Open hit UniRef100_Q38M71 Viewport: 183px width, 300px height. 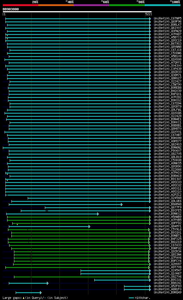click(x=168, y=75)
